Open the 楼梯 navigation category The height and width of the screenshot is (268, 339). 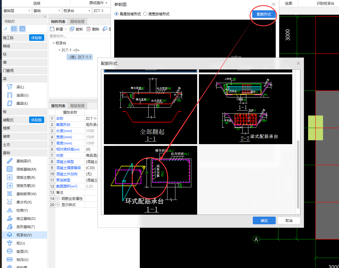[24, 128]
